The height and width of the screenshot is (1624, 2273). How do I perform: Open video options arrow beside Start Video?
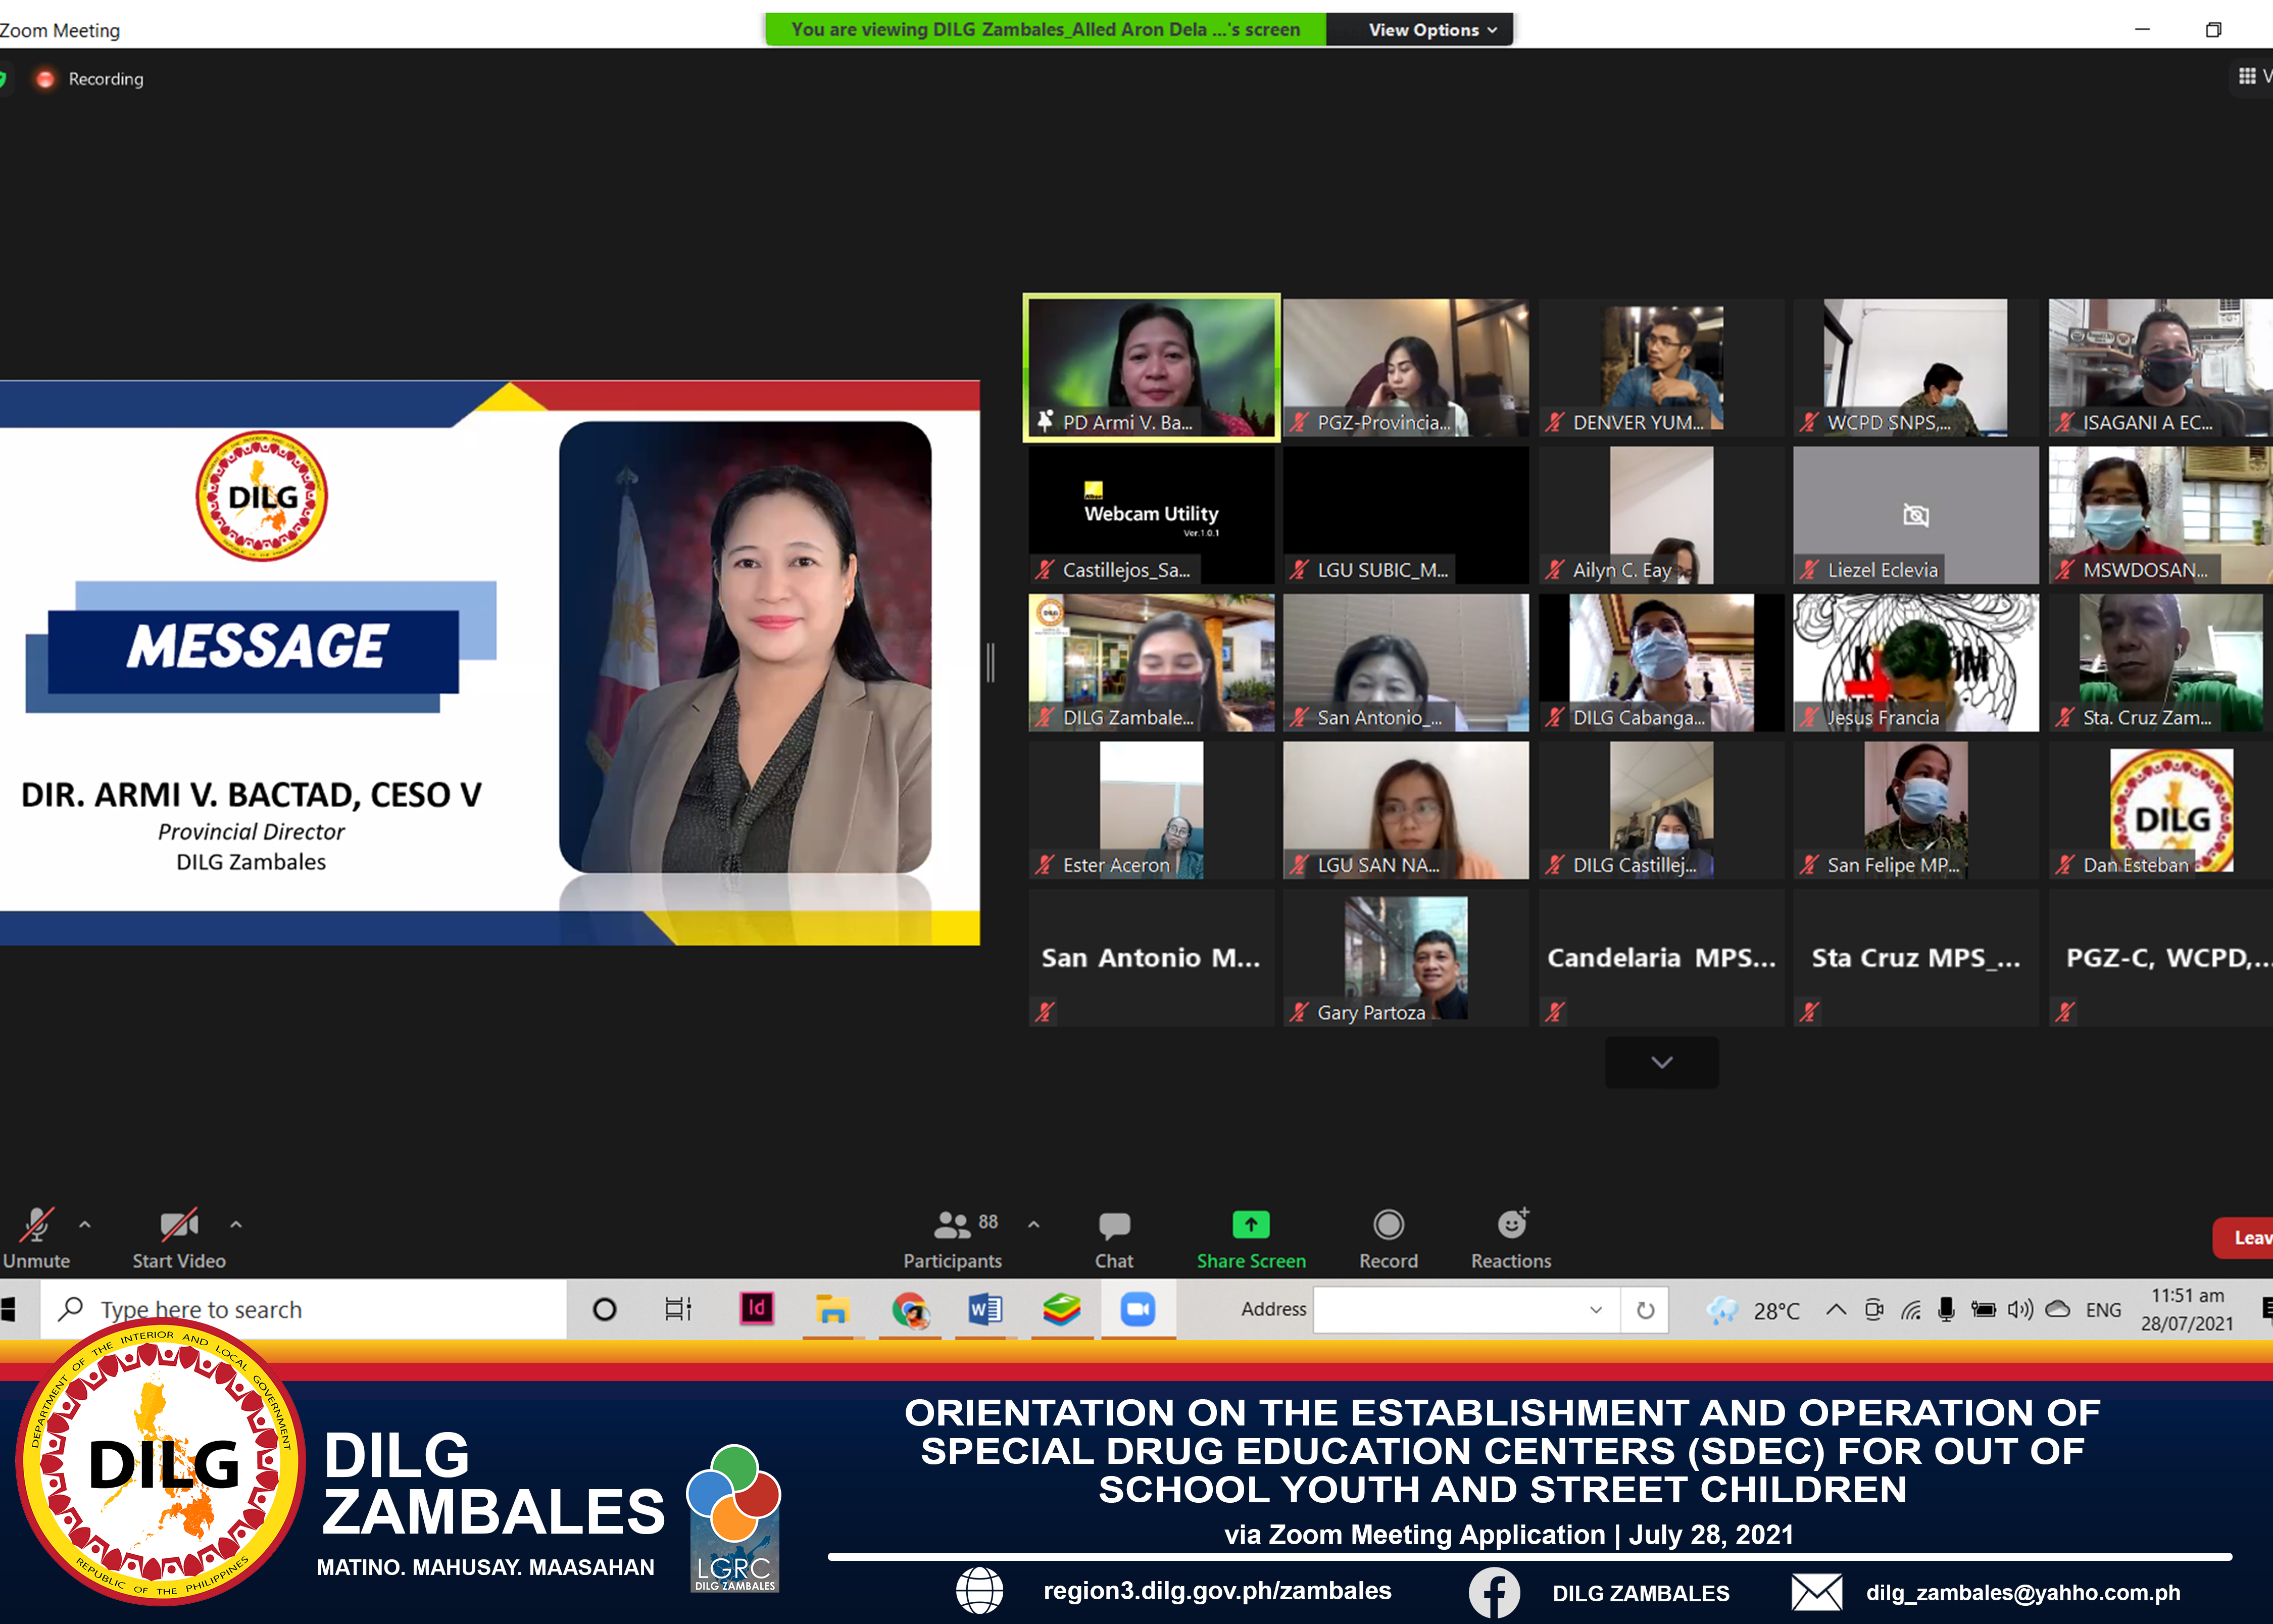tap(236, 1224)
